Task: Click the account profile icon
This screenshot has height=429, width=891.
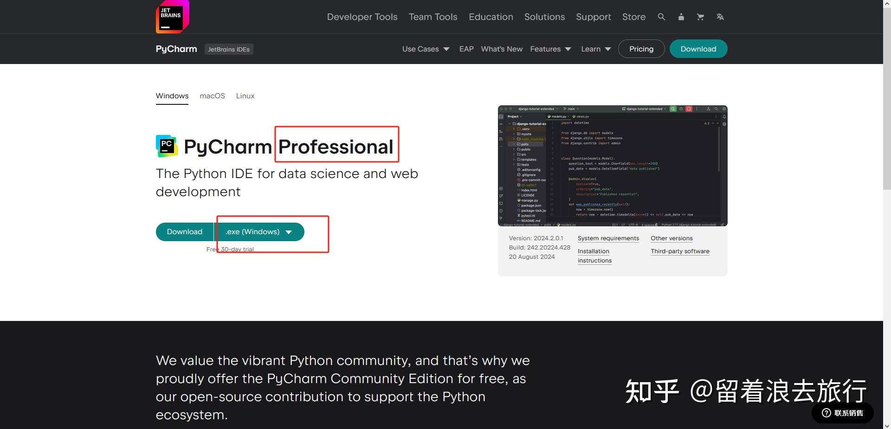Action: 681,17
